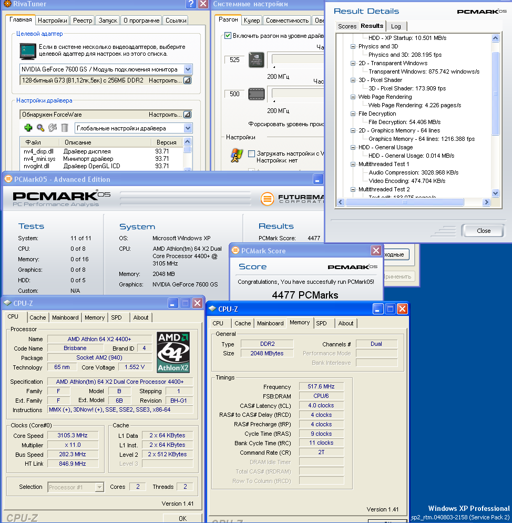Click the Windows startup flag icon

237,156
